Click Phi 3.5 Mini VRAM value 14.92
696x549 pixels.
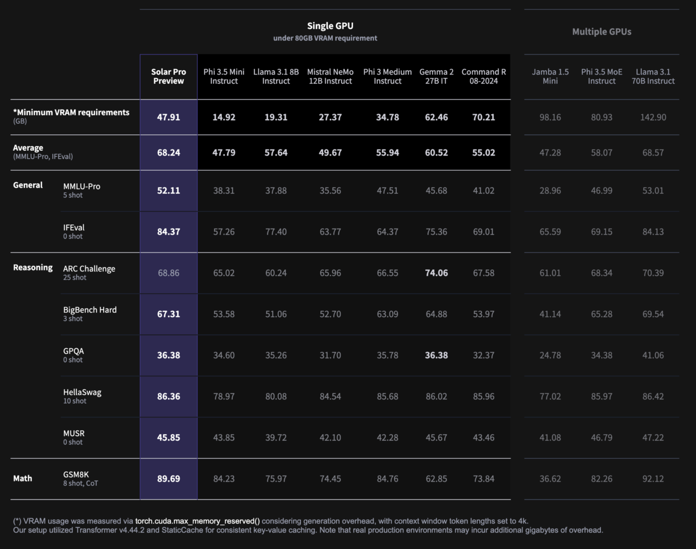click(224, 117)
